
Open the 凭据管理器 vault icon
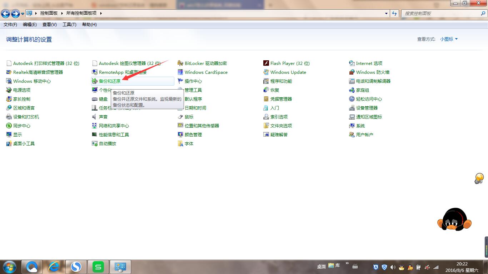point(266,99)
